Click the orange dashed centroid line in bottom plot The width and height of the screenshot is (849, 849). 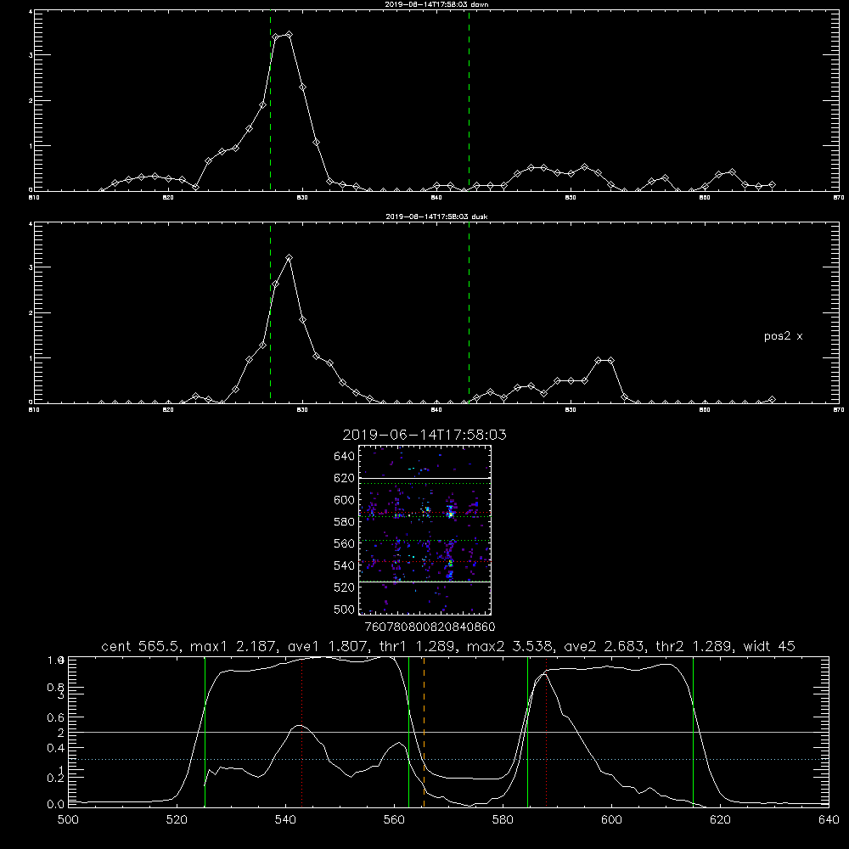pyautogui.click(x=424, y=731)
